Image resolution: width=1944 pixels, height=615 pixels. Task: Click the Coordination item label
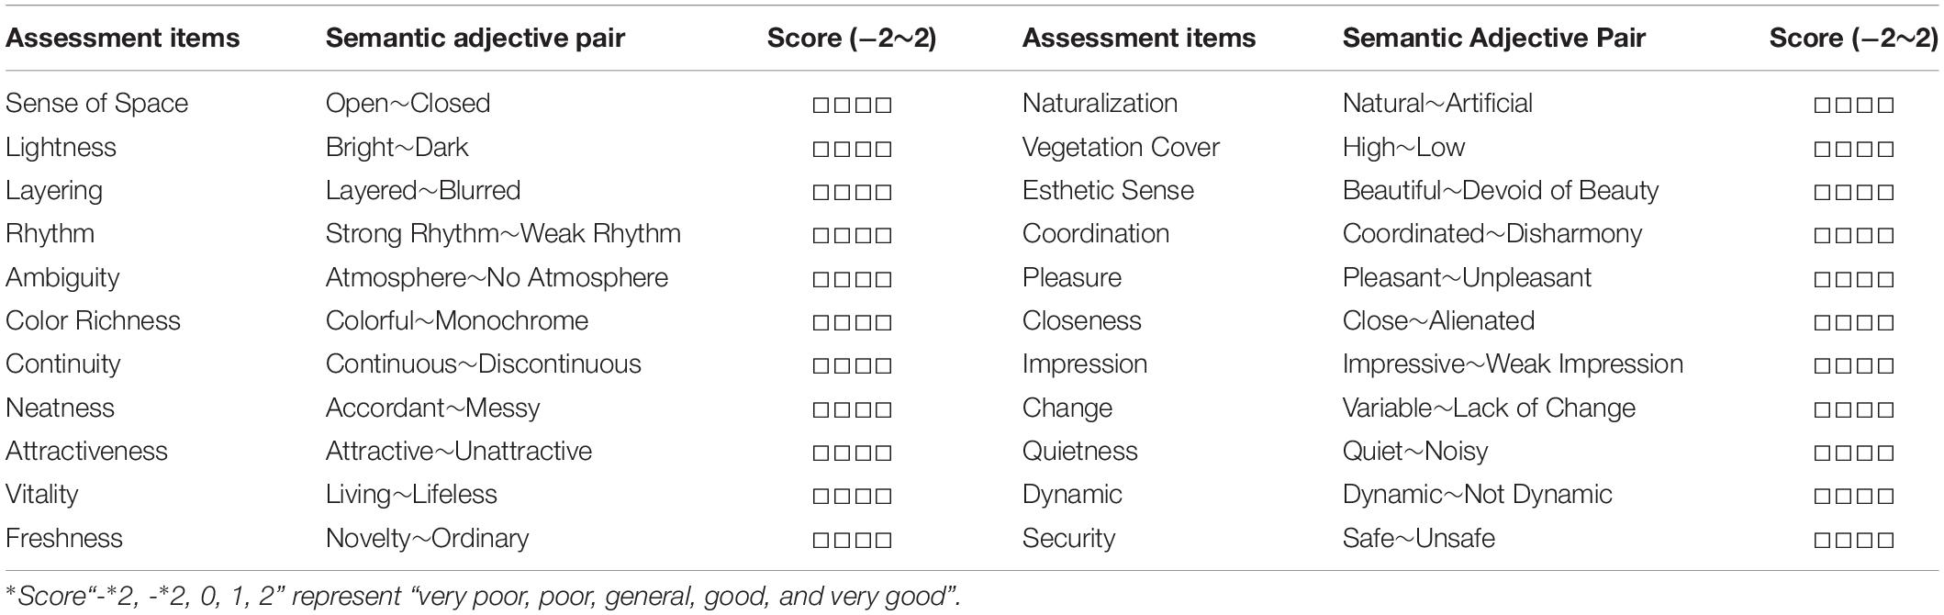(1096, 233)
